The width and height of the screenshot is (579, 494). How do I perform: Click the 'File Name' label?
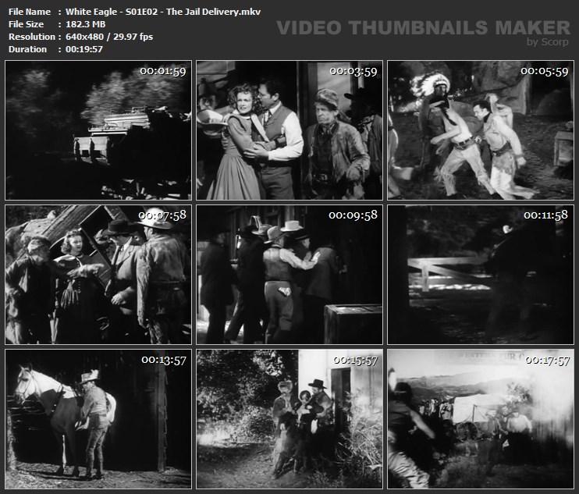[30, 12]
